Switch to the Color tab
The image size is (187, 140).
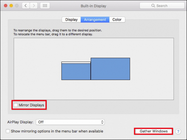click(x=117, y=20)
